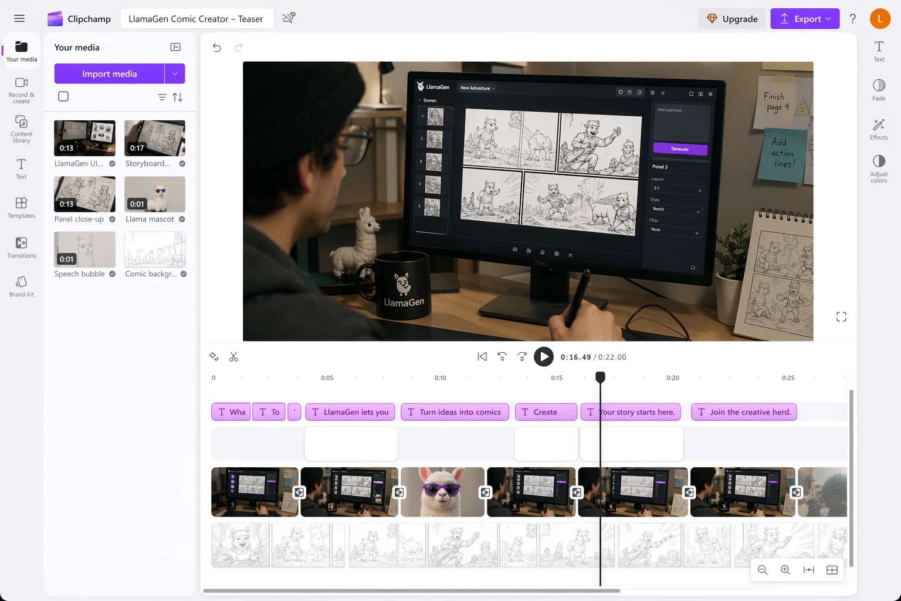Select the Llama mascot media thumbnail

click(155, 194)
